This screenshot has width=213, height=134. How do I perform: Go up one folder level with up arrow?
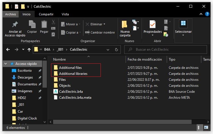[x=29, y=50]
